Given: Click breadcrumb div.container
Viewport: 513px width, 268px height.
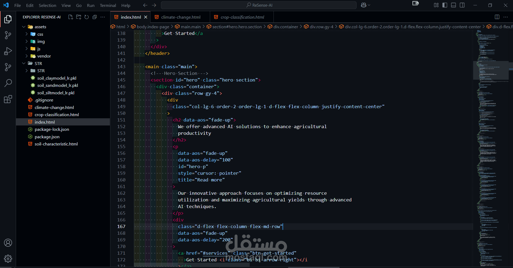Looking at the screenshot, I should pyautogui.click(x=286, y=27).
